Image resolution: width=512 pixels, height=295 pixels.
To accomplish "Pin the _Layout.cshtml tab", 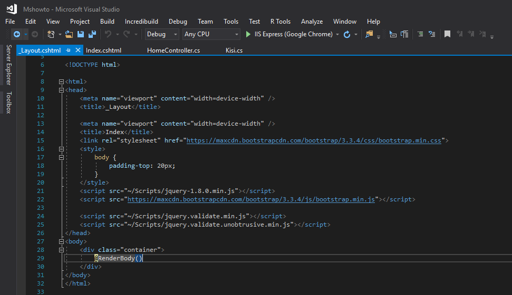I will tap(68, 50).
